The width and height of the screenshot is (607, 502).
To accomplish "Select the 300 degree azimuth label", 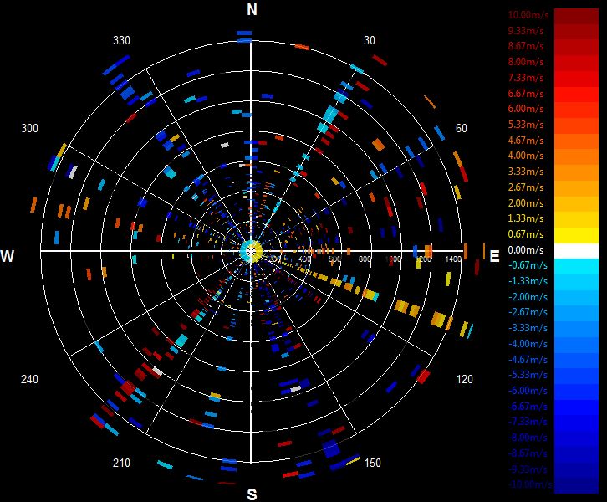I will coord(29,128).
